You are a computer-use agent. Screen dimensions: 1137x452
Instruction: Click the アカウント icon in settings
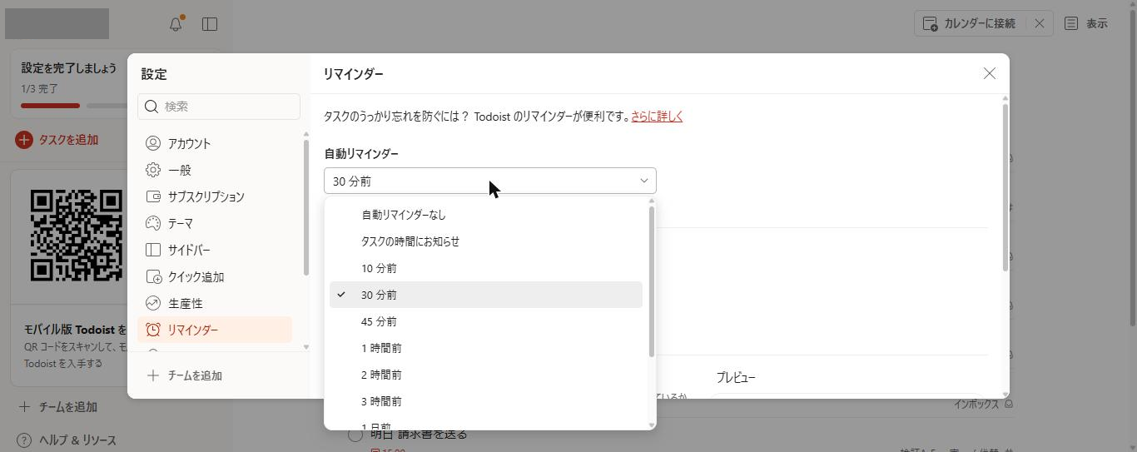click(x=153, y=143)
